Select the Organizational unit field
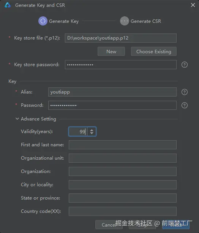 click(123, 158)
